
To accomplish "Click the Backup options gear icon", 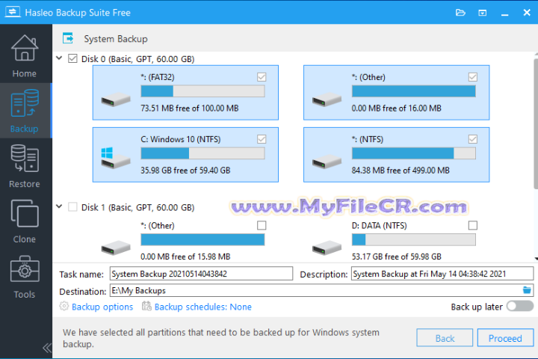I will [64, 306].
